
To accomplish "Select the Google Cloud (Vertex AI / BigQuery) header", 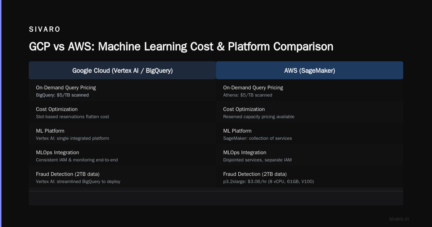I will click(x=122, y=71).
